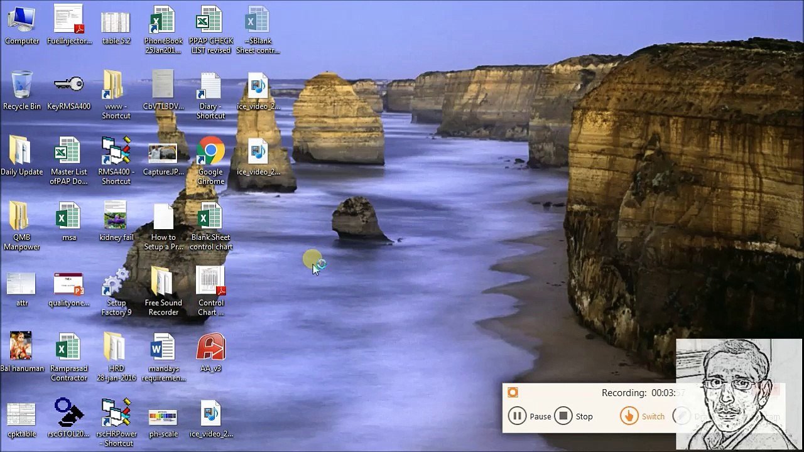Select the Diary - Shortcut icon
The width and height of the screenshot is (804, 452).
click(x=210, y=95)
